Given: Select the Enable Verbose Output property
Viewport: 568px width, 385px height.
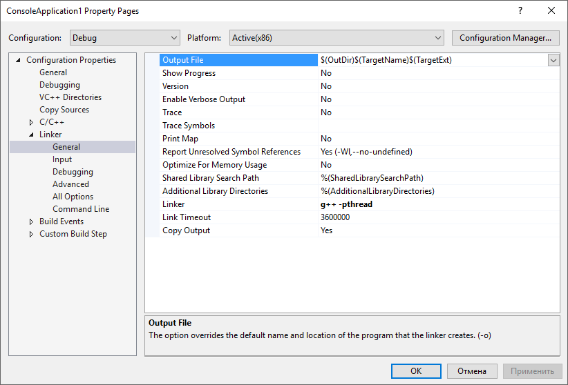Looking at the screenshot, I should coord(238,99).
